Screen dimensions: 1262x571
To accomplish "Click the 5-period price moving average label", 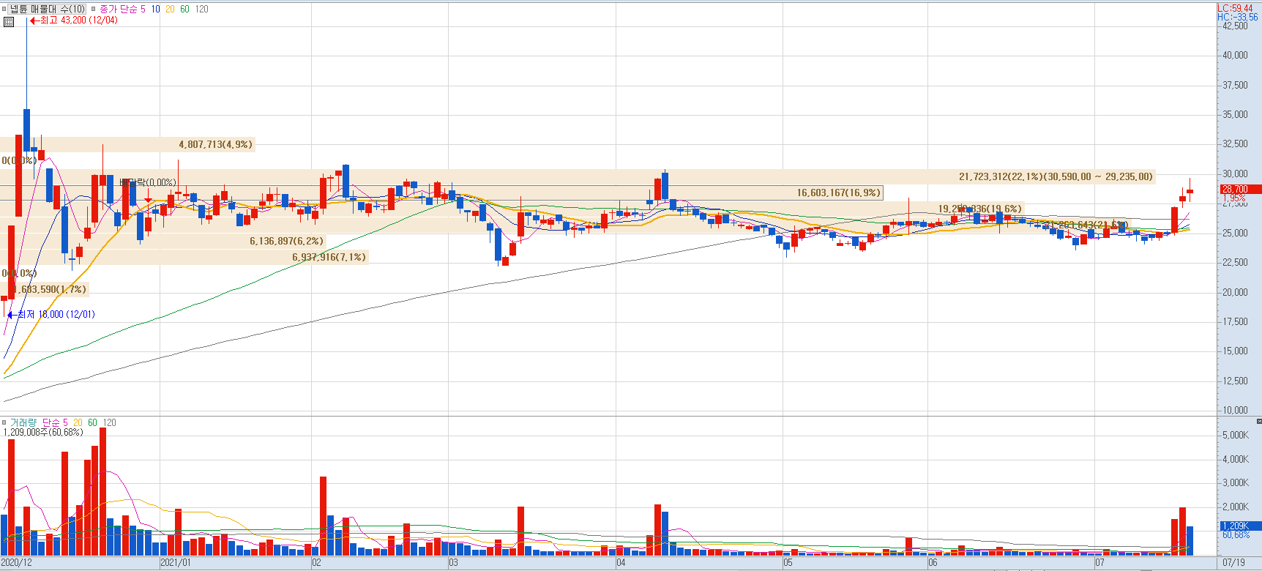I will tap(143, 9).
